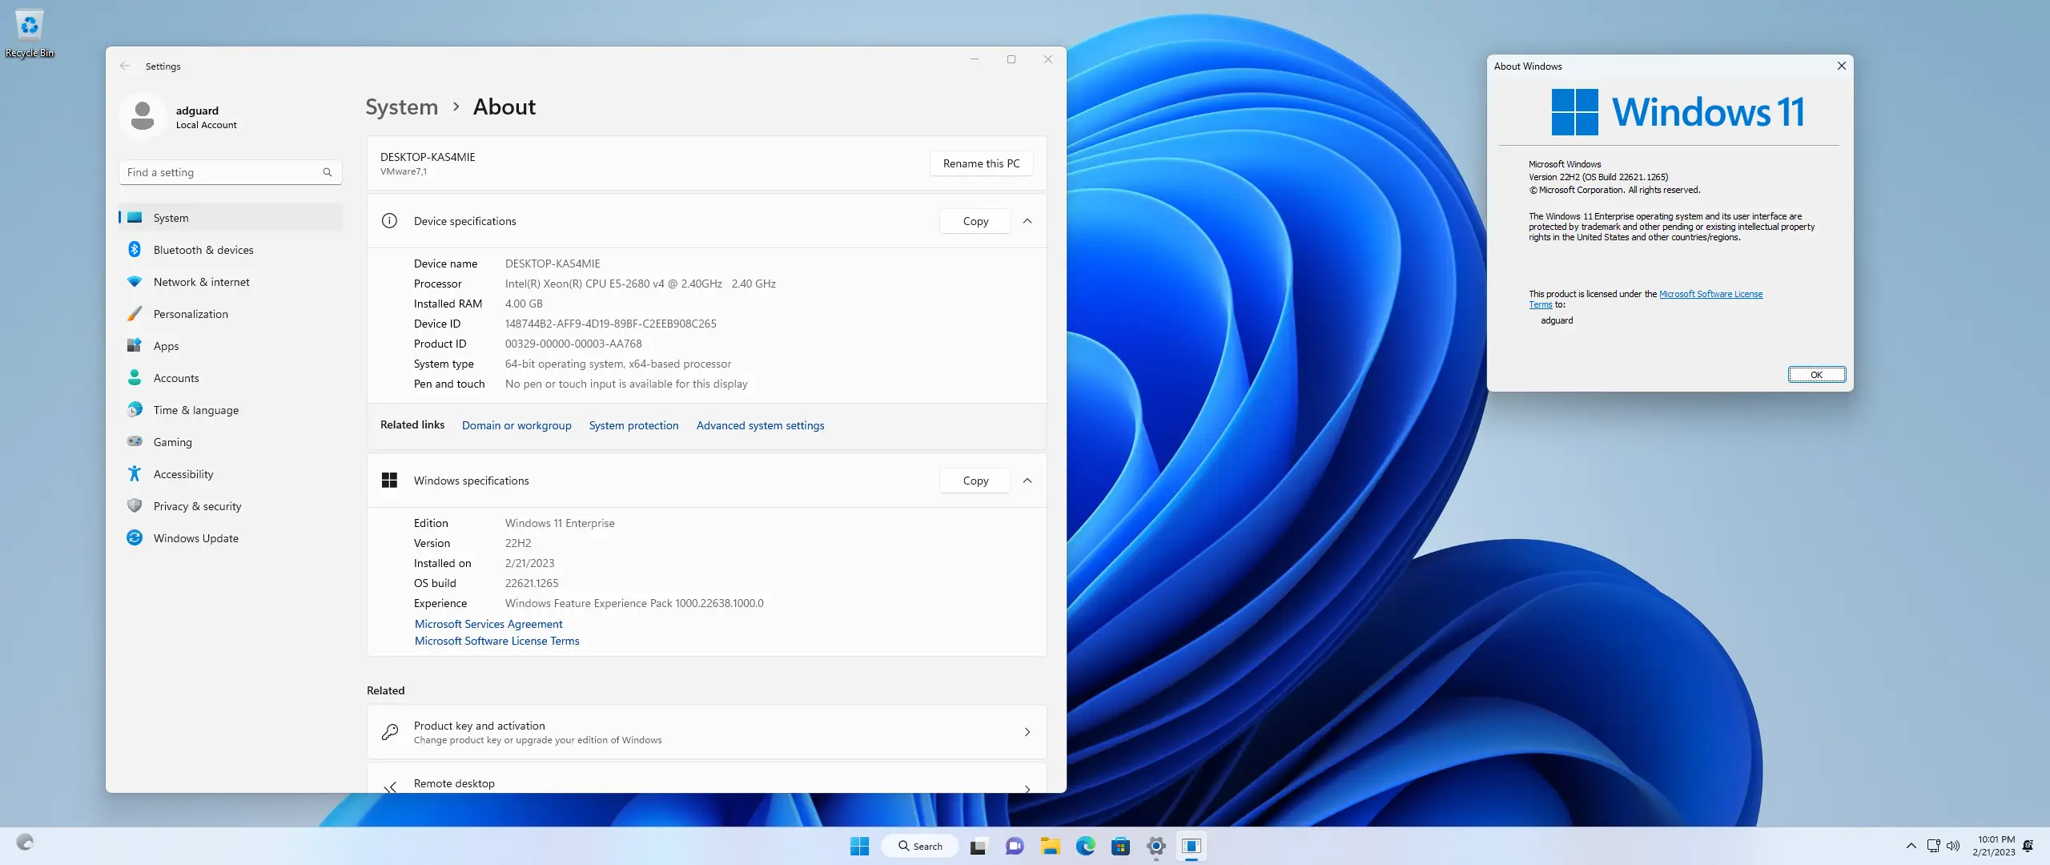
Task: Open Bluetooth & devices settings
Action: click(x=203, y=249)
